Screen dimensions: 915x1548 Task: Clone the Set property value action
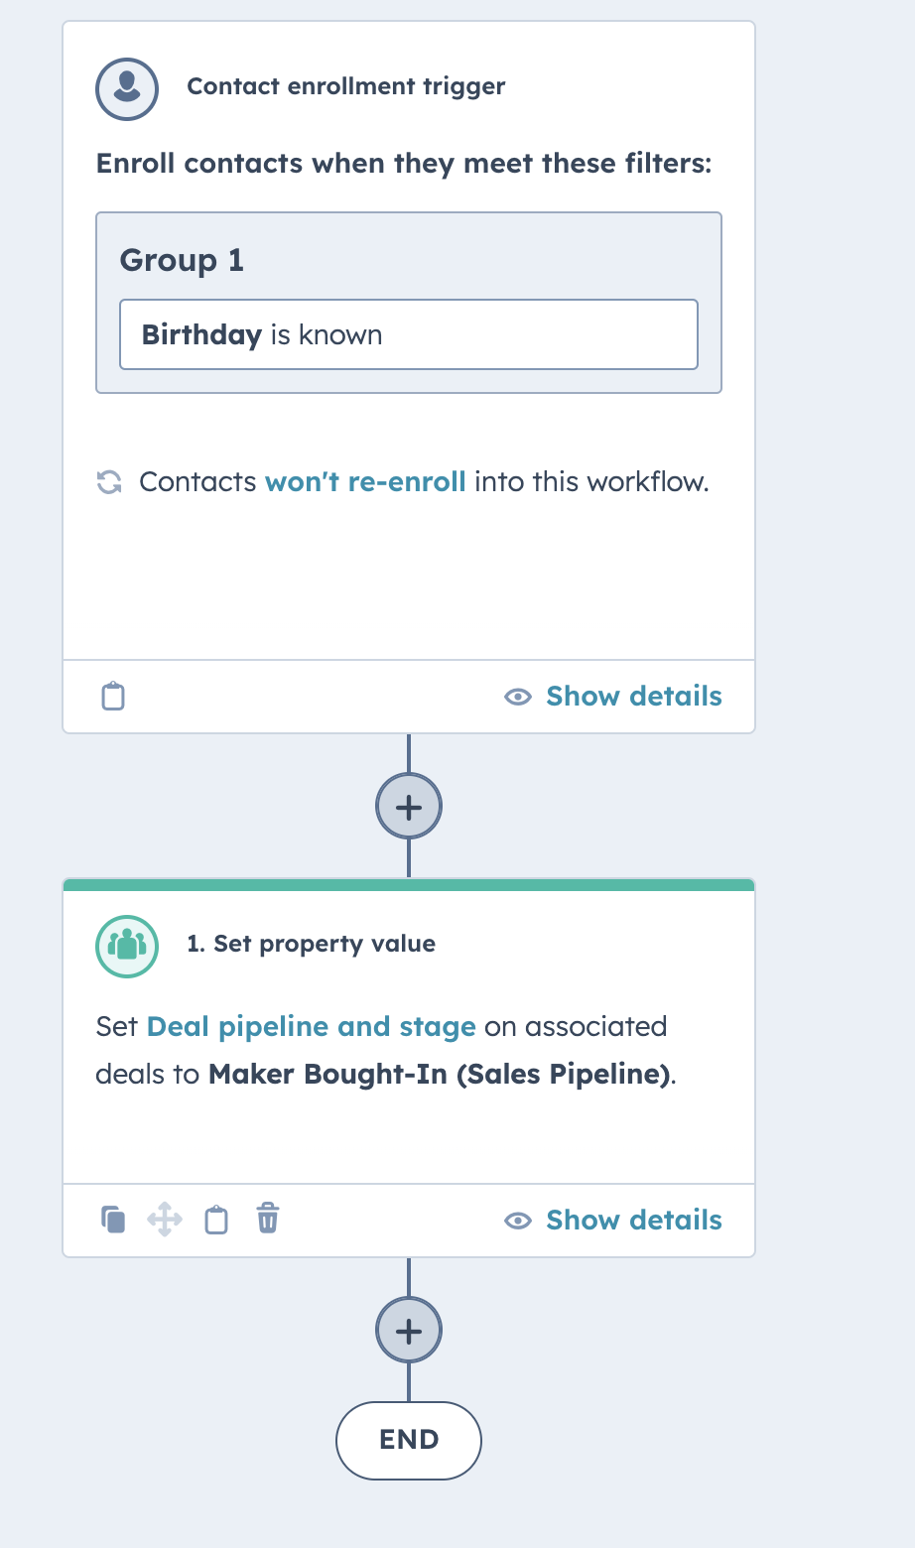(112, 1219)
